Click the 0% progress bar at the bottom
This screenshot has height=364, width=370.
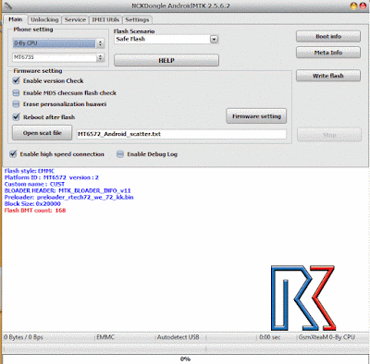[x=185, y=359]
